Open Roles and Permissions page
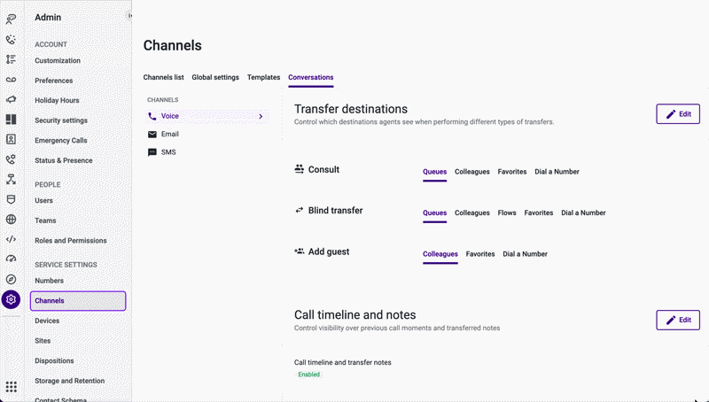Screen dimensions: 709x402 pos(71,240)
